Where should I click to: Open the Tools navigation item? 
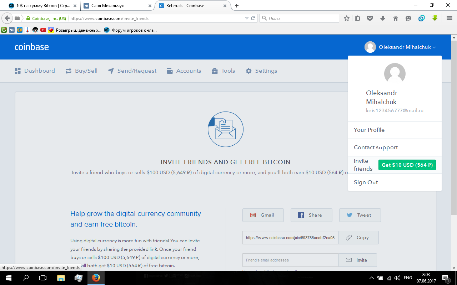tap(224, 71)
